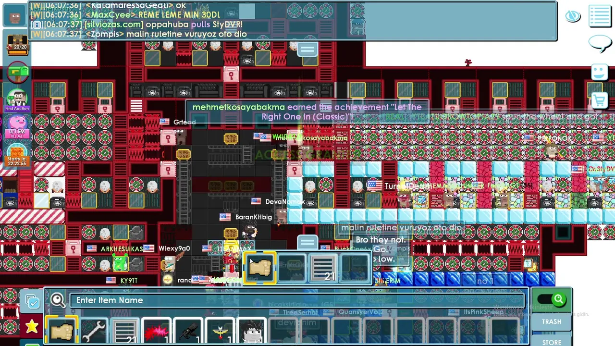Image resolution: width=615 pixels, height=346 pixels.
Task: Select the wrench tool in inventory
Action: [x=93, y=331]
